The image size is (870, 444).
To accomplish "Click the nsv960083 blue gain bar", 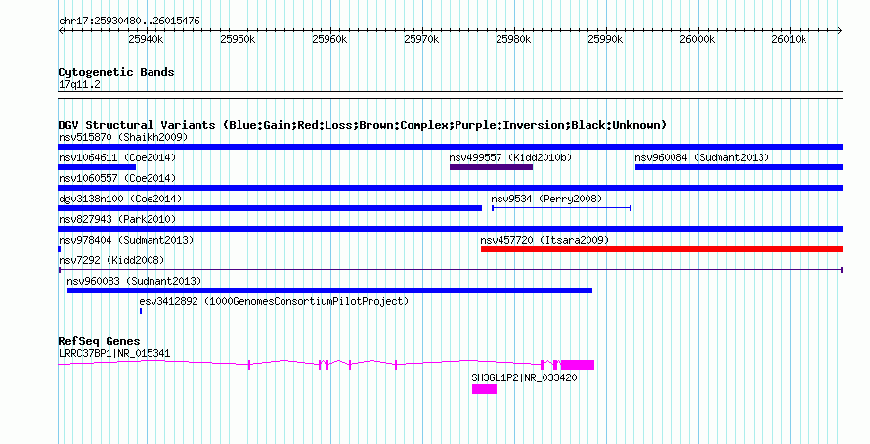I will click(329, 290).
